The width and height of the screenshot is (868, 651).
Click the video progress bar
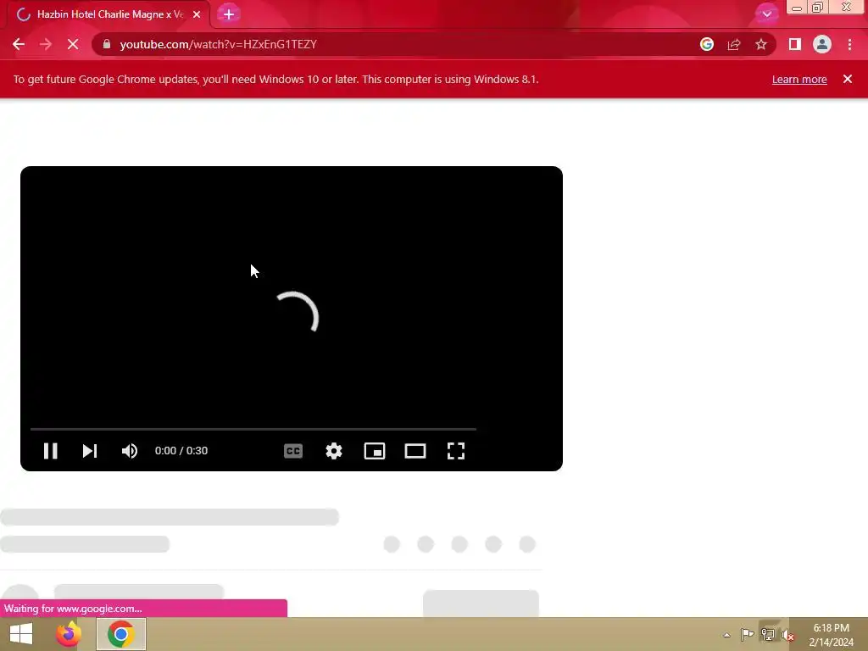(253, 429)
